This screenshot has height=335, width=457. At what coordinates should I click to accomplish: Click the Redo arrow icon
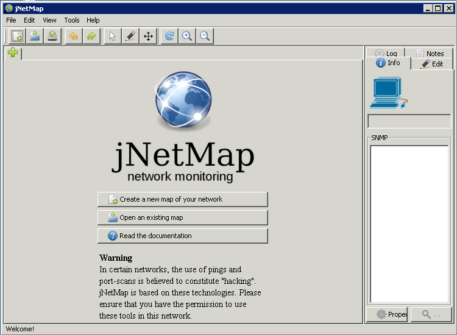[x=91, y=37]
